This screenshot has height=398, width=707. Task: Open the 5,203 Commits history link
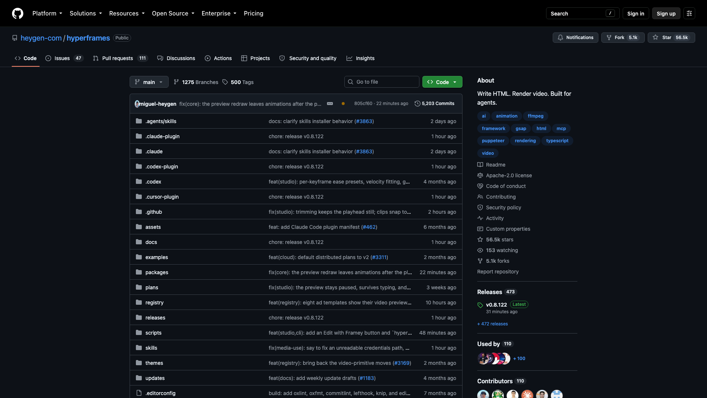point(435,104)
